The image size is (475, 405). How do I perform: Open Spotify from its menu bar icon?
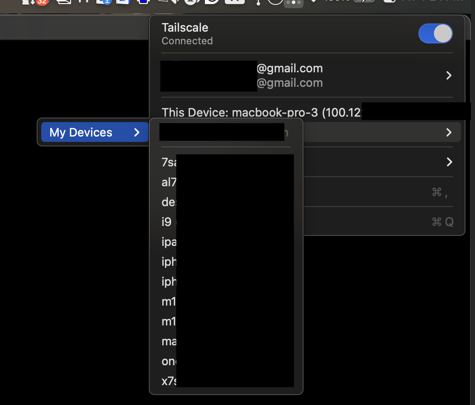point(211,3)
